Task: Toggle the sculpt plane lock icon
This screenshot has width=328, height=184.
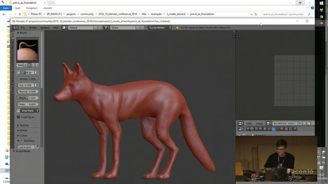Action: tap(18, 111)
